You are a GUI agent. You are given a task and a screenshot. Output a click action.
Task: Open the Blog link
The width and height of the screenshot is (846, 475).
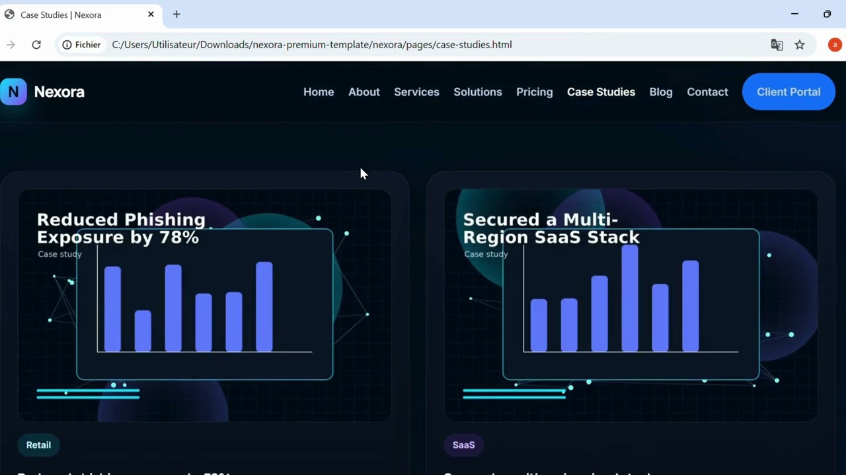click(x=661, y=92)
